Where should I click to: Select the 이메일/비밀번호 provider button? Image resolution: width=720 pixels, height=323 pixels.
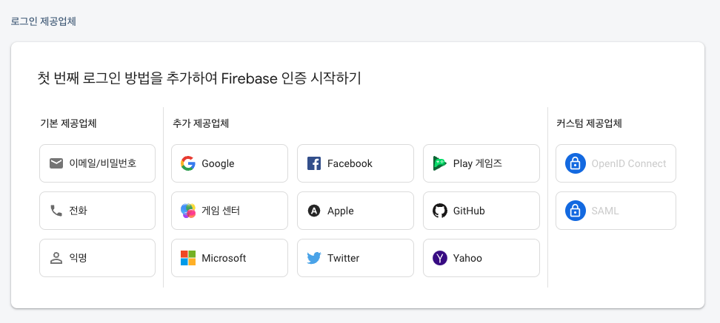[x=97, y=163]
